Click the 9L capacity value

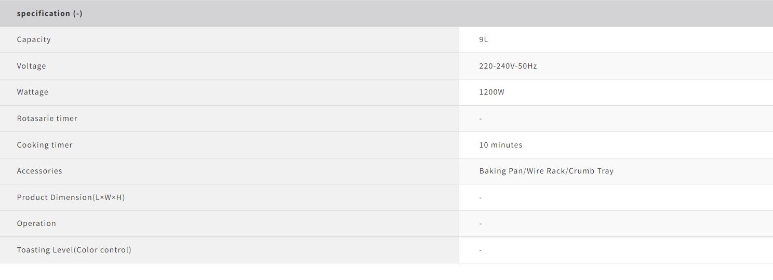coord(484,39)
